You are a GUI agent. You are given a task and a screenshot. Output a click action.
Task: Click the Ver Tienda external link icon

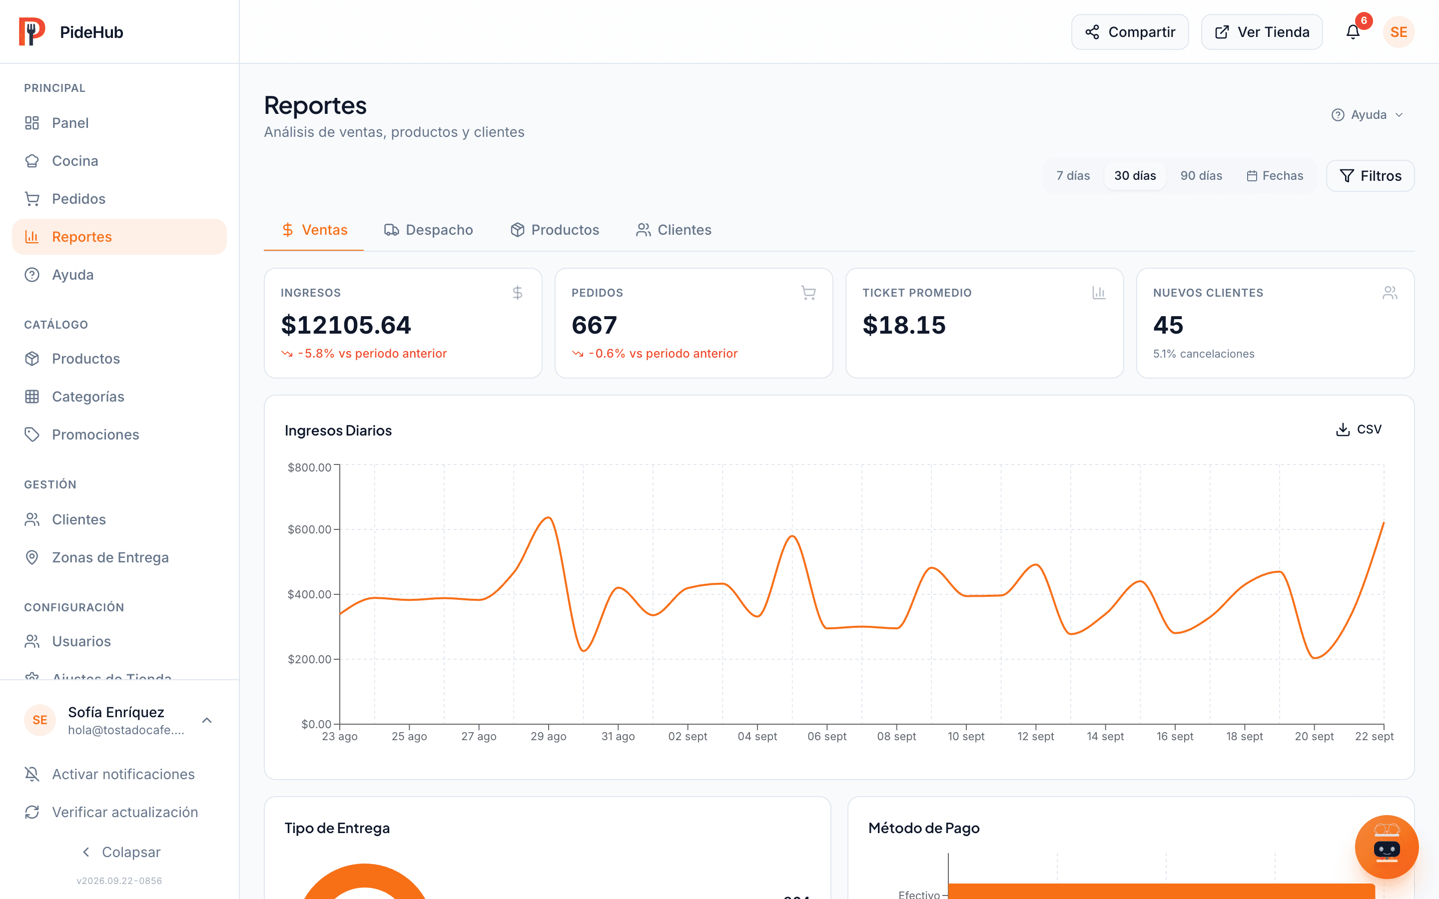1222,32
